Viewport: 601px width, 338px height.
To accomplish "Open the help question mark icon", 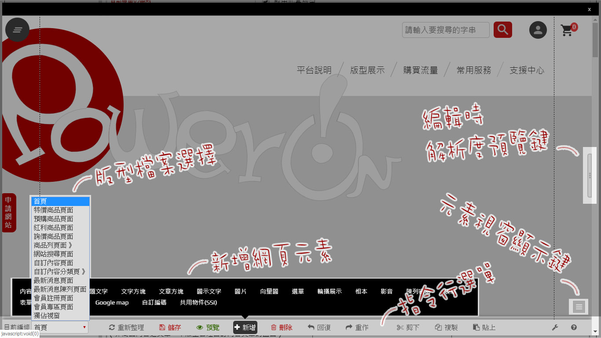I will click(574, 327).
